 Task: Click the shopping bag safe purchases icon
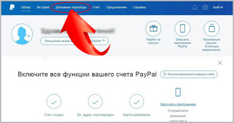pos(212,28)
